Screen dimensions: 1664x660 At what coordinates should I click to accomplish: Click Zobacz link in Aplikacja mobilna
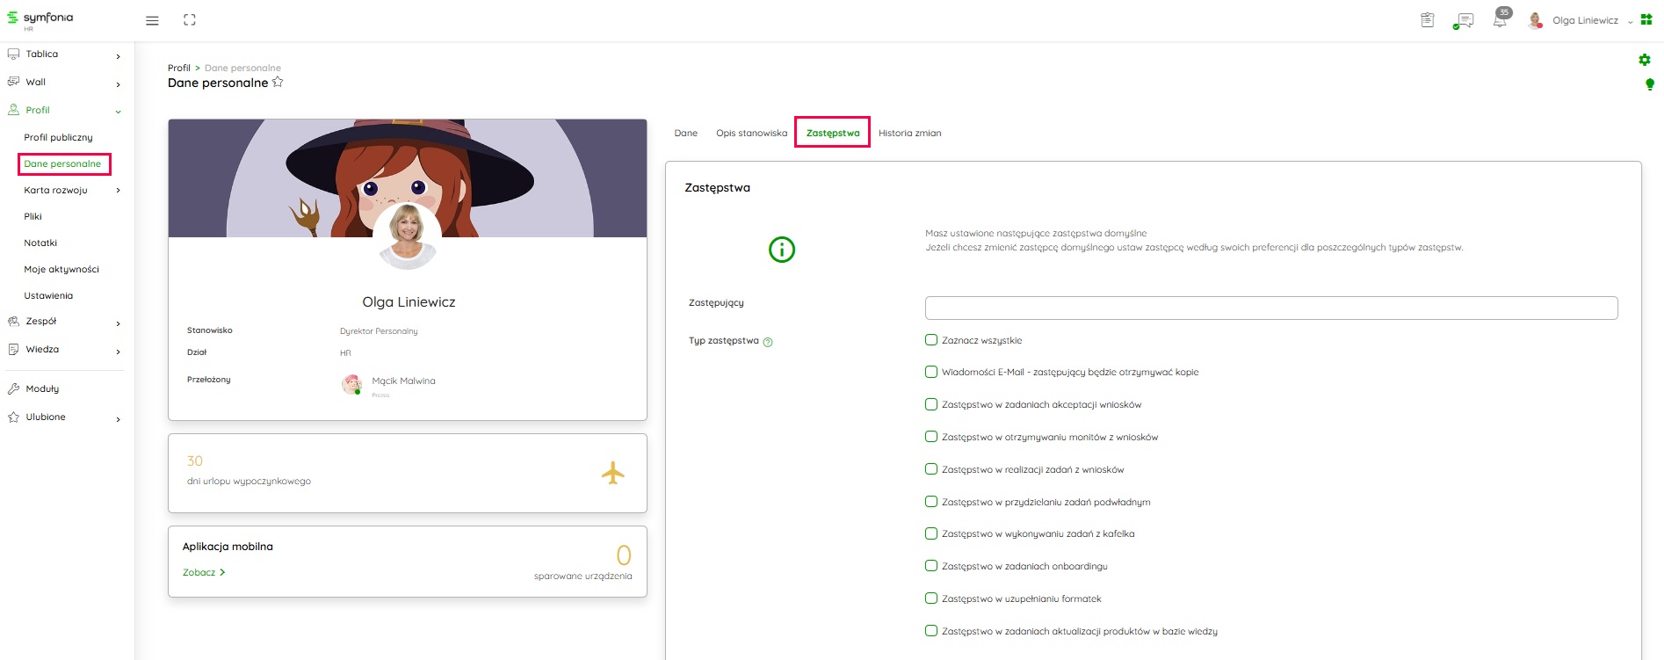(x=204, y=572)
